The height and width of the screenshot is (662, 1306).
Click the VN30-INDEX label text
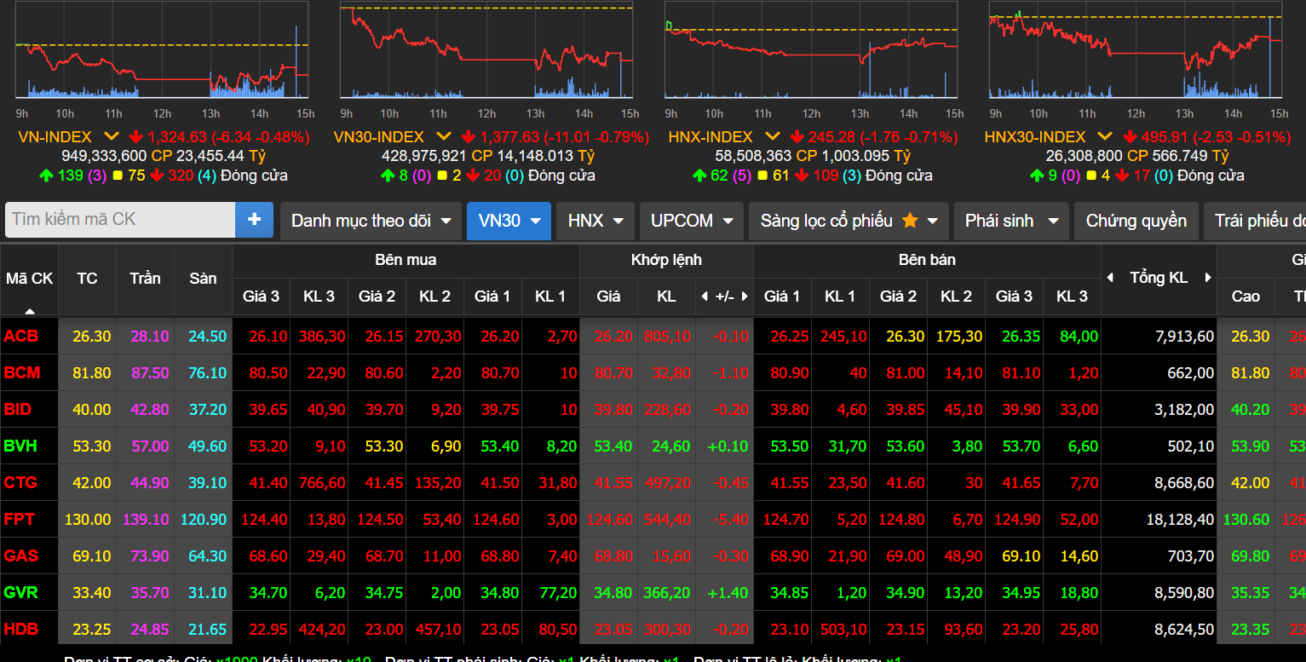(379, 136)
